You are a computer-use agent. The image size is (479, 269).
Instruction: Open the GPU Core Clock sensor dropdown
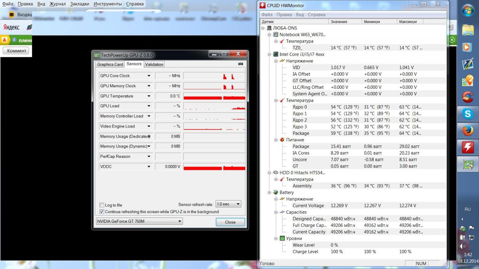click(149, 76)
